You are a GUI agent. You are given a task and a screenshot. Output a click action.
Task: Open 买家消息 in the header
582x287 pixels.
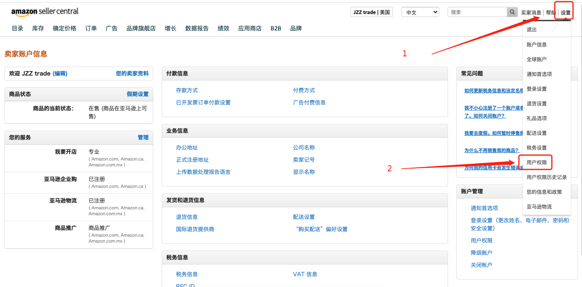531,13
